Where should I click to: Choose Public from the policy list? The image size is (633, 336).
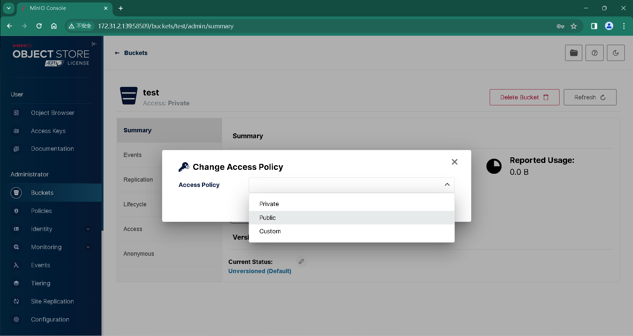pyautogui.click(x=267, y=218)
